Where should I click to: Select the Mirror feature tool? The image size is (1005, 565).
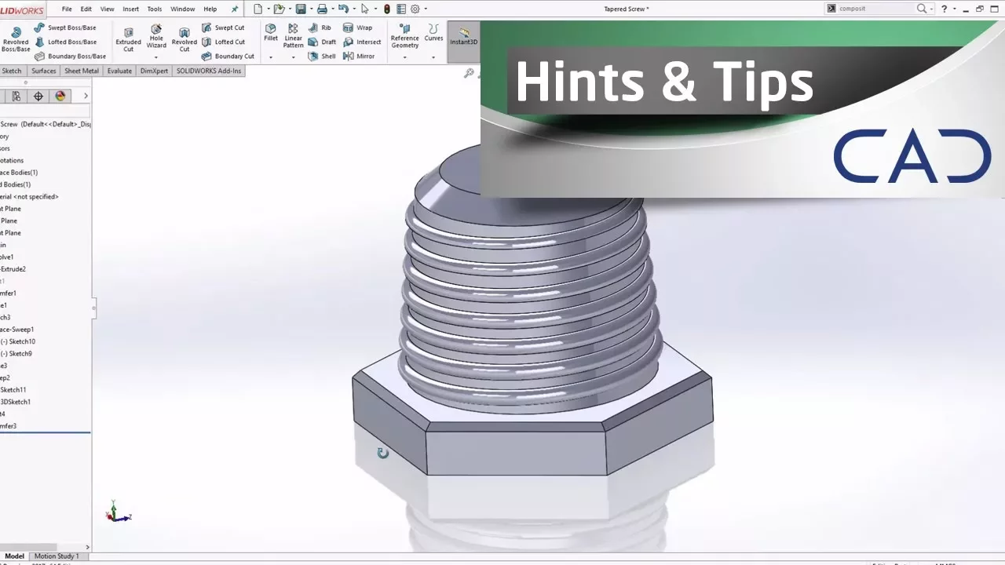(x=359, y=56)
